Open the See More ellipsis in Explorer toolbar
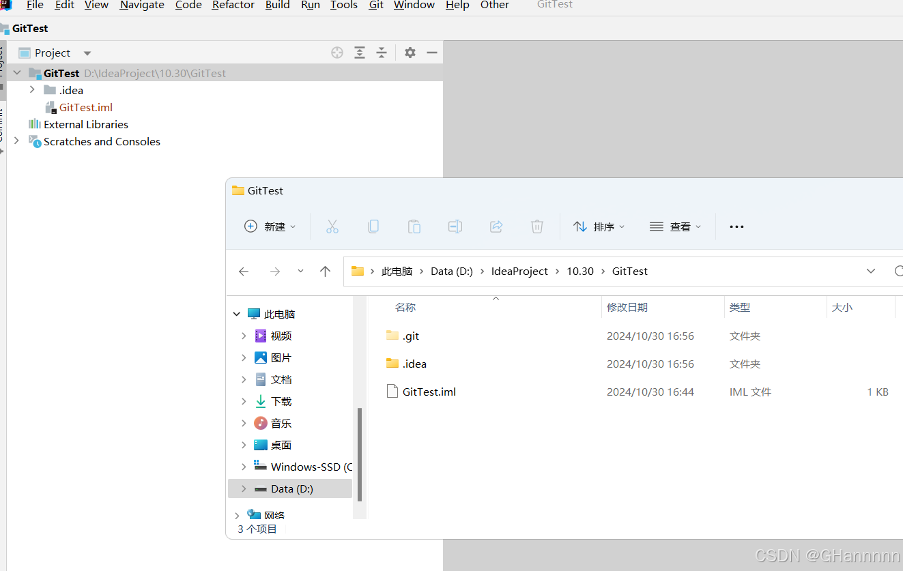 tap(736, 226)
